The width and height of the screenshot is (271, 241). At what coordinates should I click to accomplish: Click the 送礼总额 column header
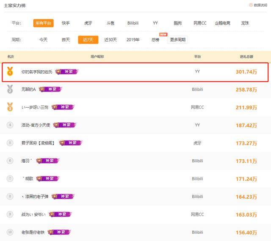tap(246, 56)
